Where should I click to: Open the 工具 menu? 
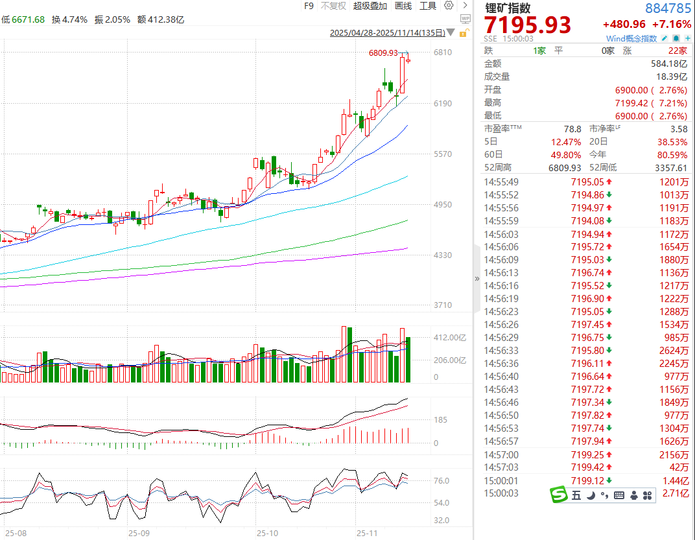coord(428,6)
